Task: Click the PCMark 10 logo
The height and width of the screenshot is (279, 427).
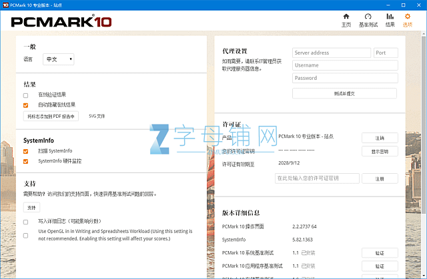Action: pos(61,22)
